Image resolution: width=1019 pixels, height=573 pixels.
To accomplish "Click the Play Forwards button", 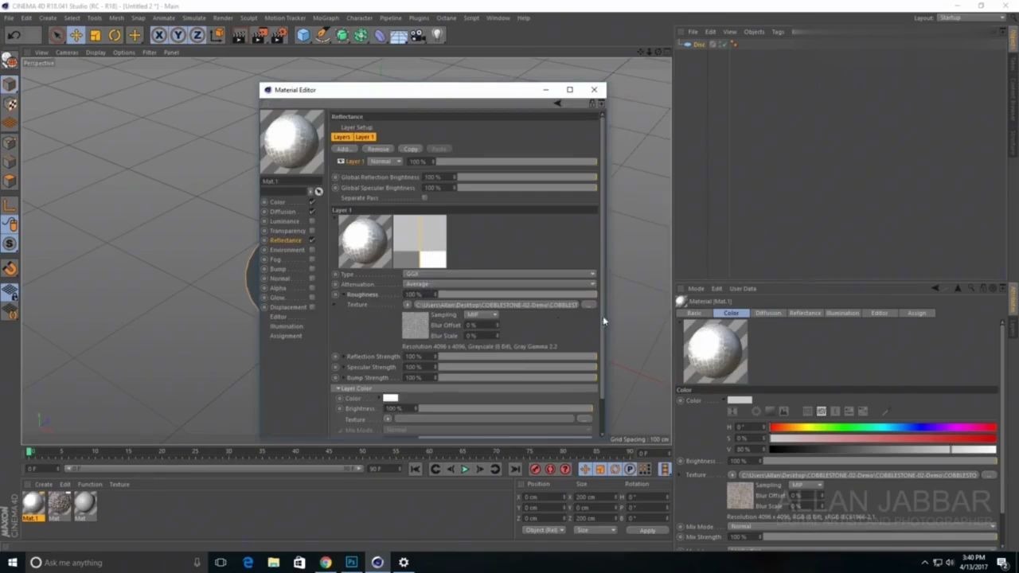I will point(465,470).
